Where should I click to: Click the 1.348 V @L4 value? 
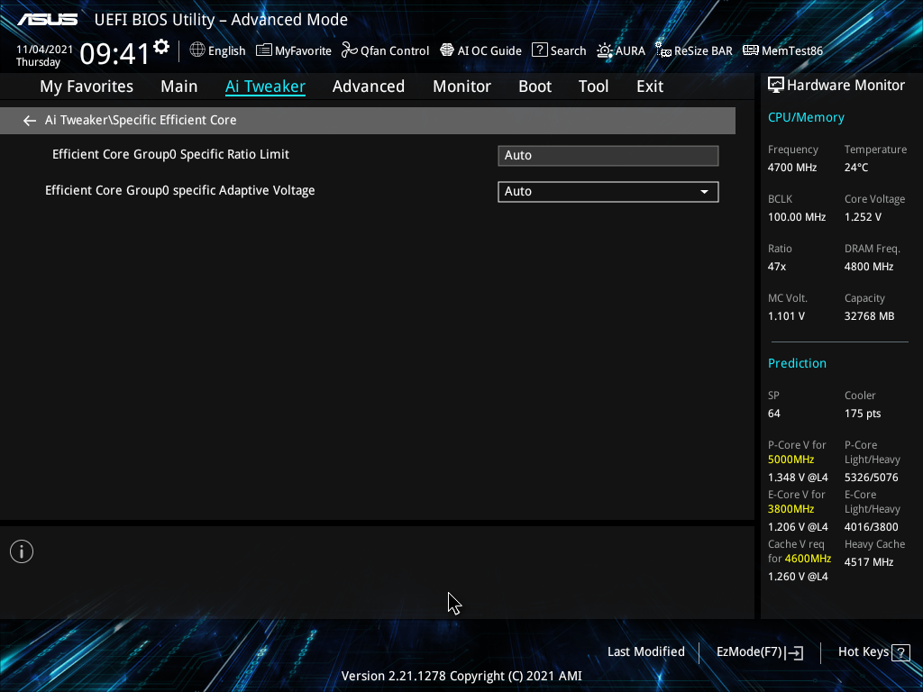798,478
